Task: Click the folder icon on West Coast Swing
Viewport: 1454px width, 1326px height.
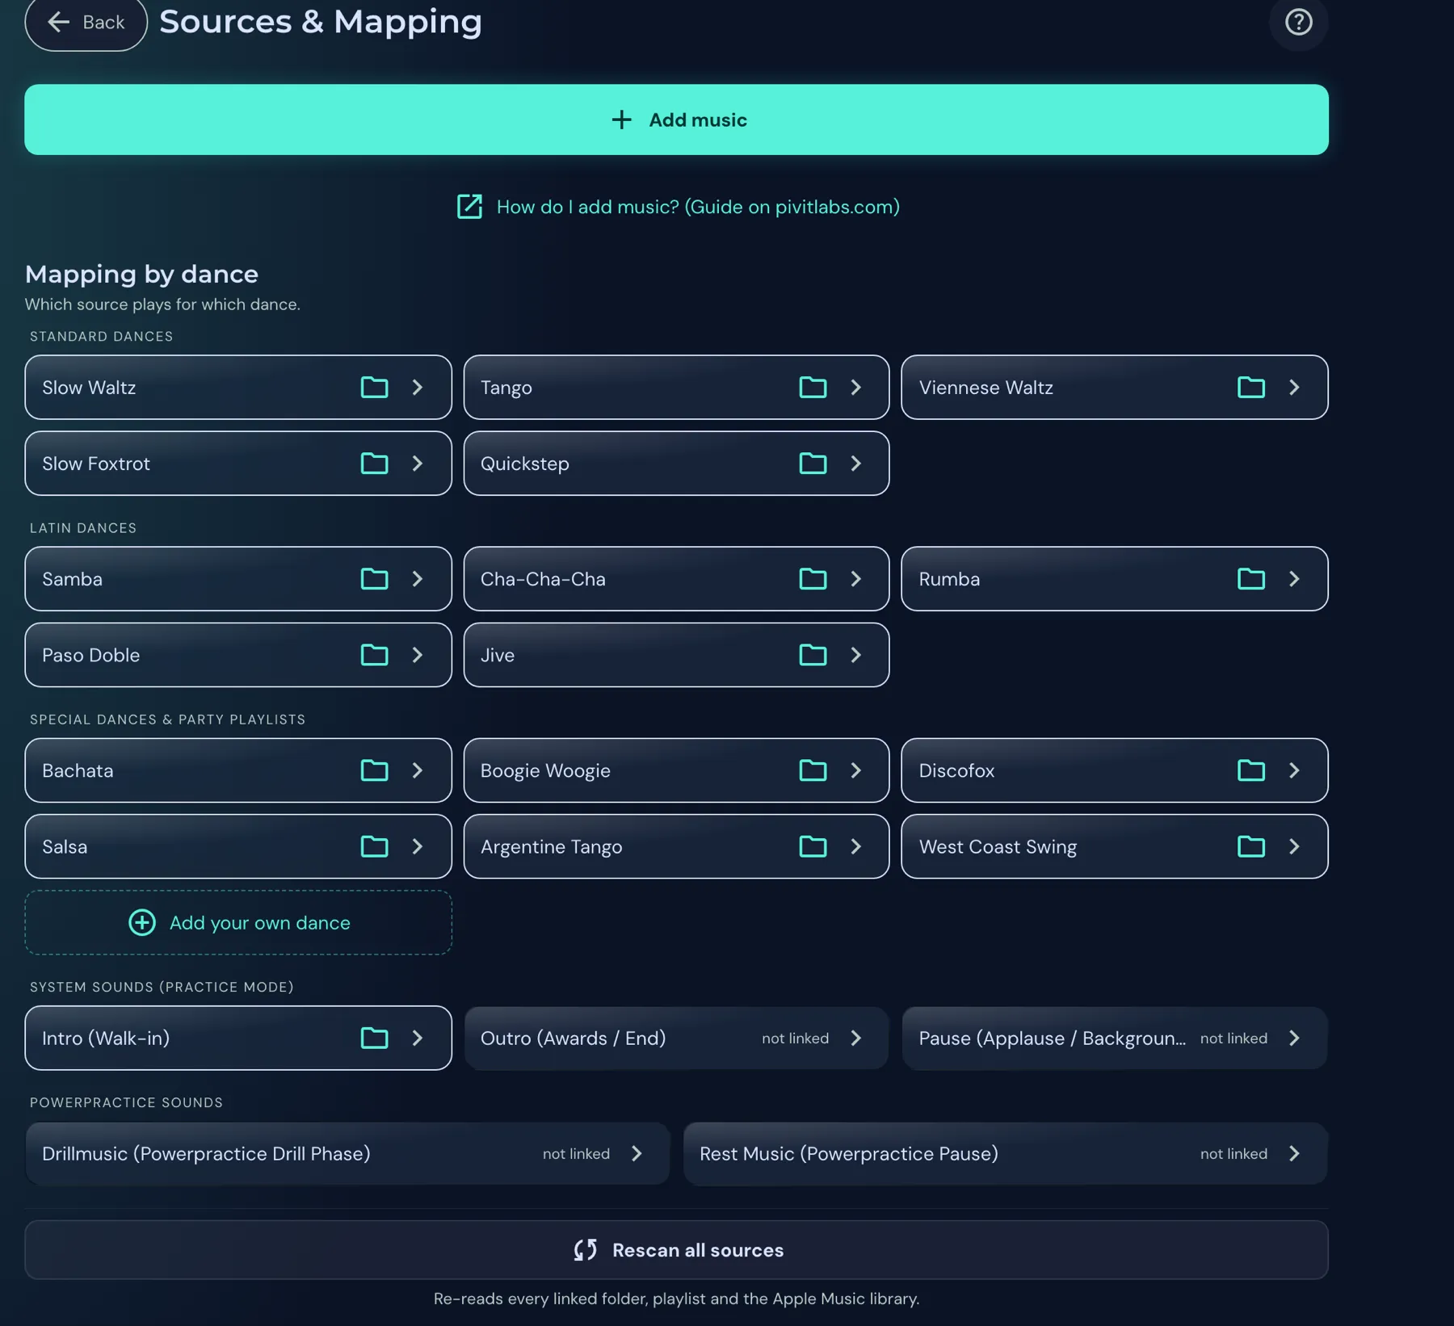Action: [x=1251, y=846]
